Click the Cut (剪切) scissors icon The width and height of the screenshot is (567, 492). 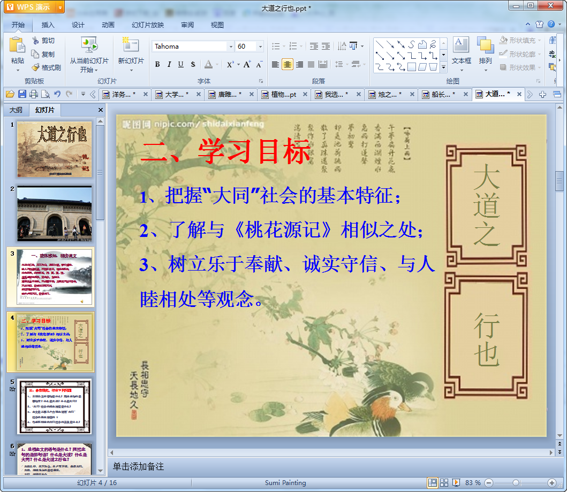pos(35,41)
